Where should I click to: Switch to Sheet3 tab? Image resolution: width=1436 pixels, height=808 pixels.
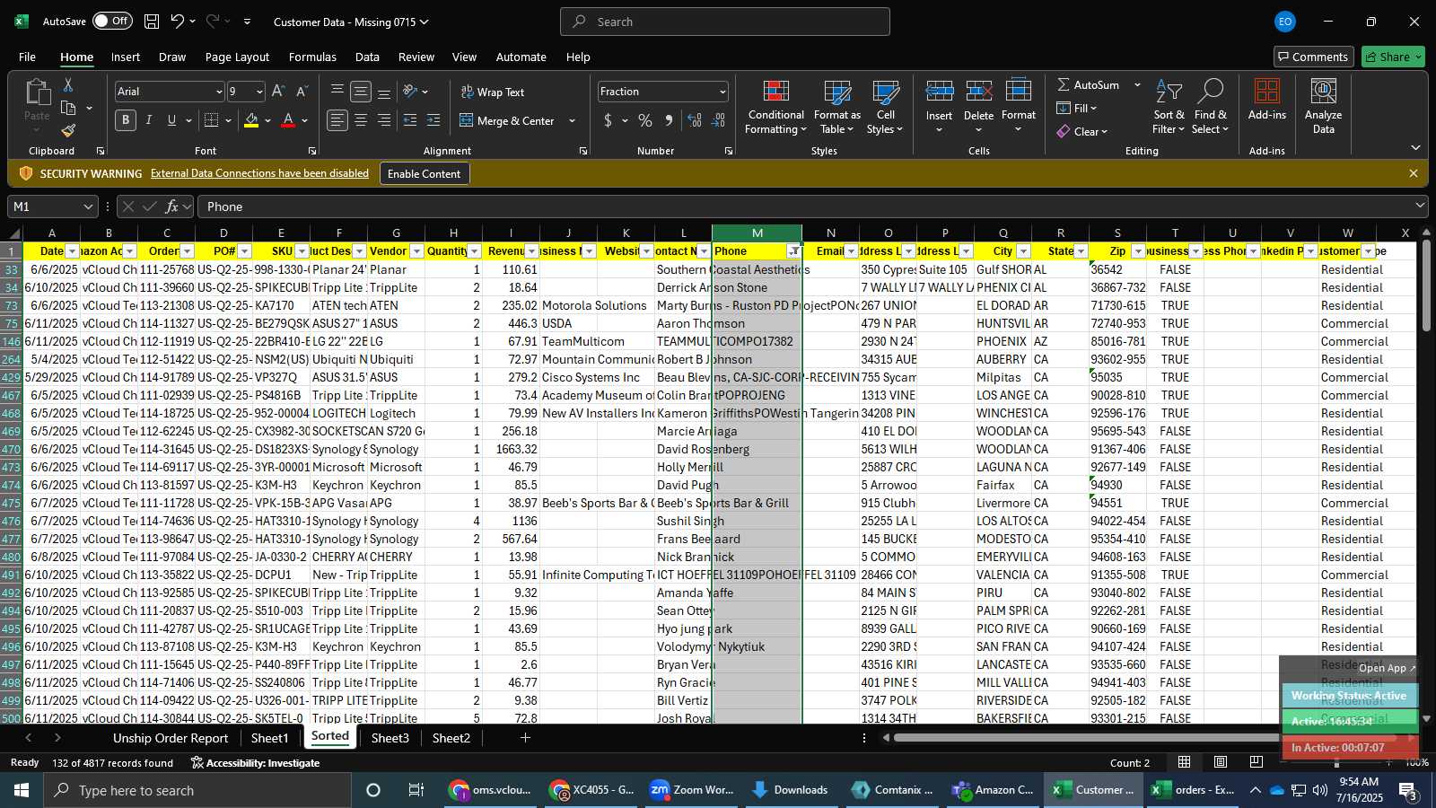(x=390, y=738)
